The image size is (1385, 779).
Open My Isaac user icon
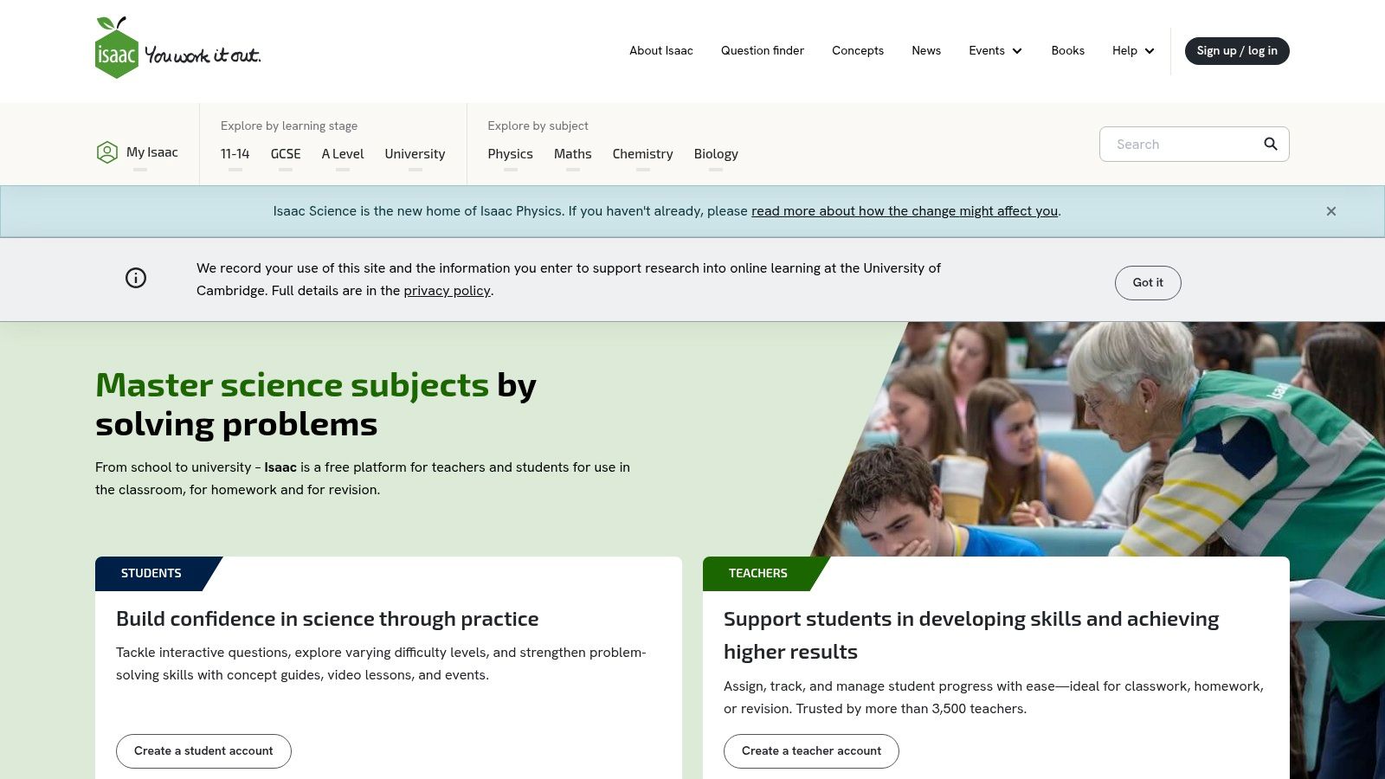point(107,152)
